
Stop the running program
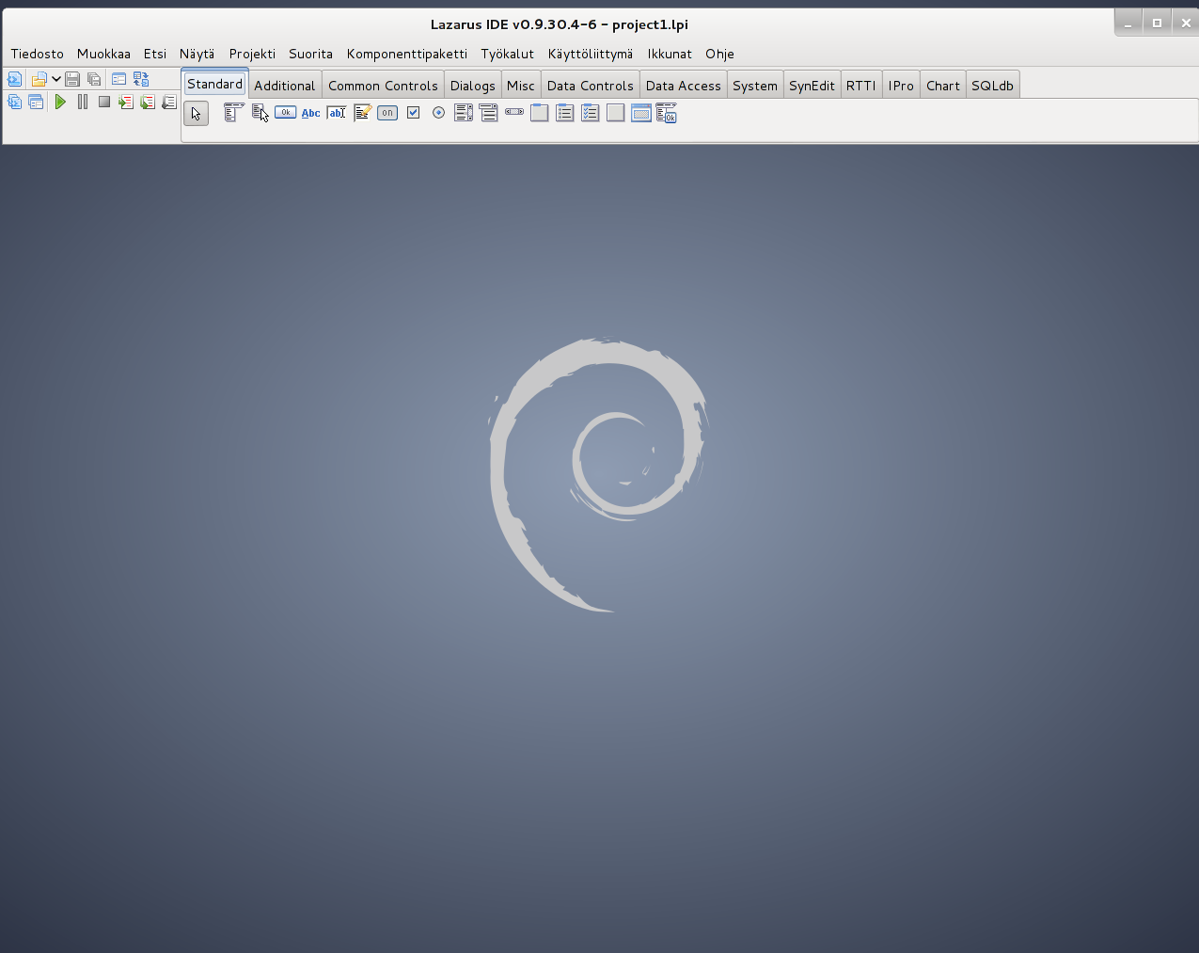coord(104,102)
